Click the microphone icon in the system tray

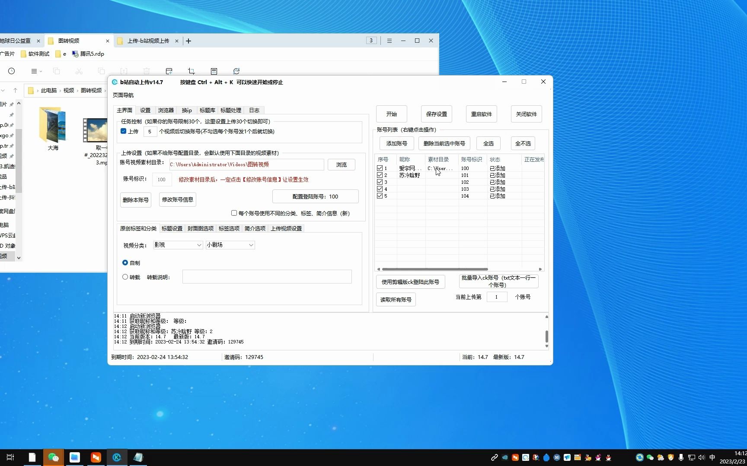(x=681, y=457)
